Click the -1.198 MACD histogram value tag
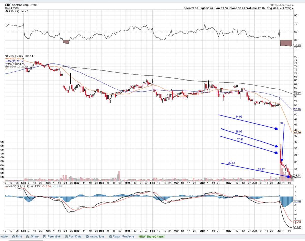The width and height of the screenshot is (305, 241). coord(297,202)
